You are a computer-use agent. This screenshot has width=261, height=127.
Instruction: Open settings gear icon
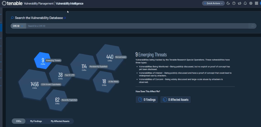tap(251, 3)
